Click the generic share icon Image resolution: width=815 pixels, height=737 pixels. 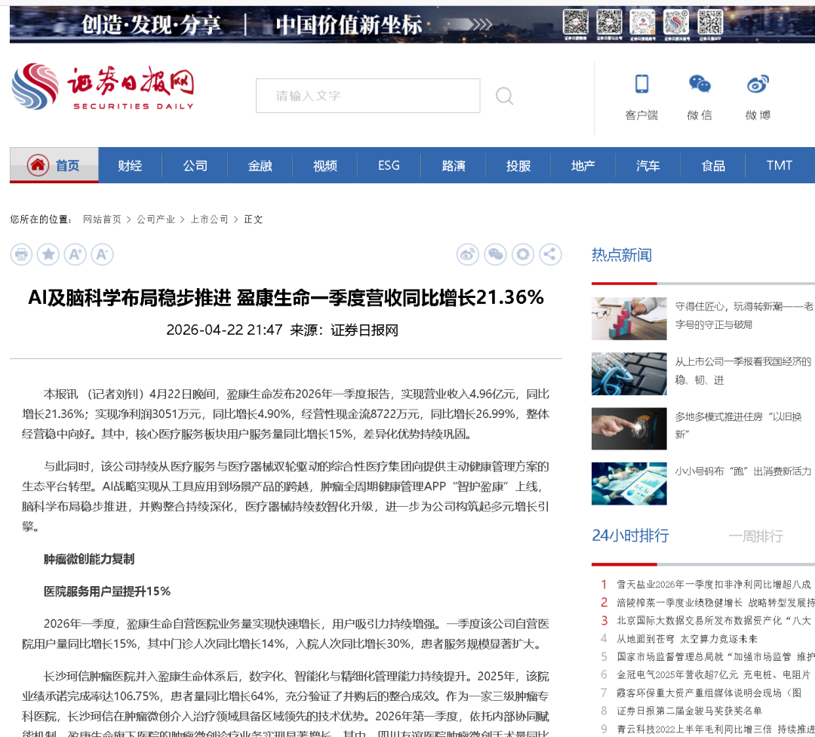point(550,255)
